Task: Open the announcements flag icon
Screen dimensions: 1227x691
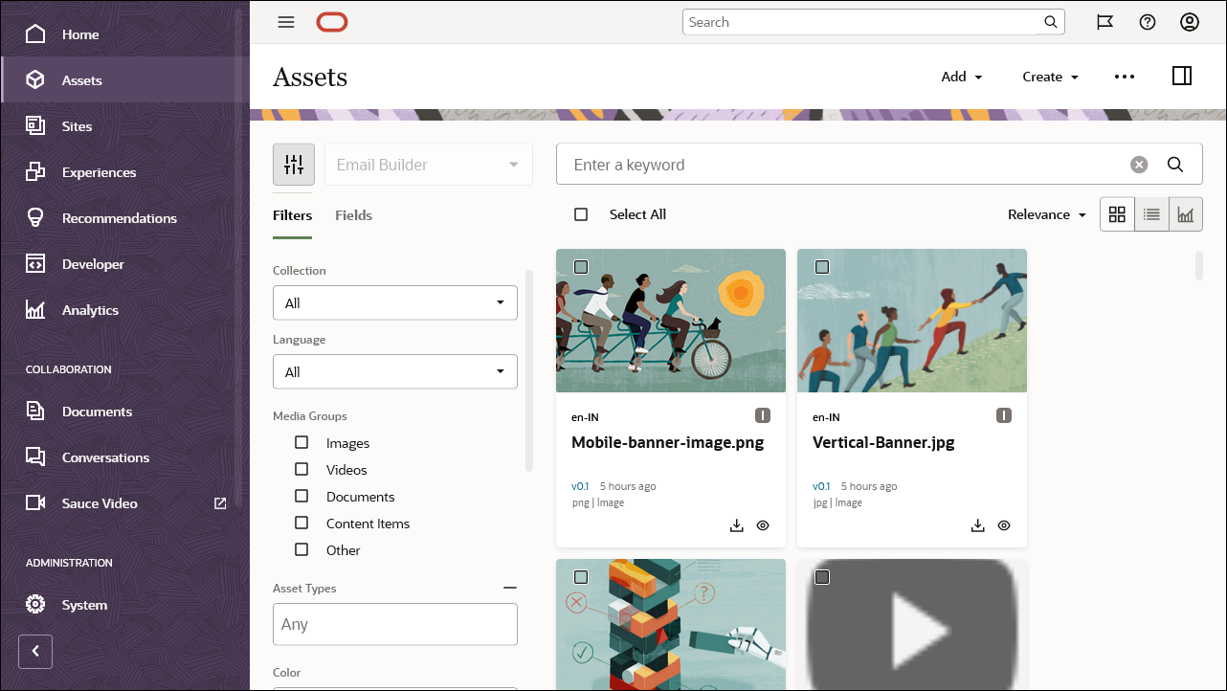Action: coord(1105,21)
